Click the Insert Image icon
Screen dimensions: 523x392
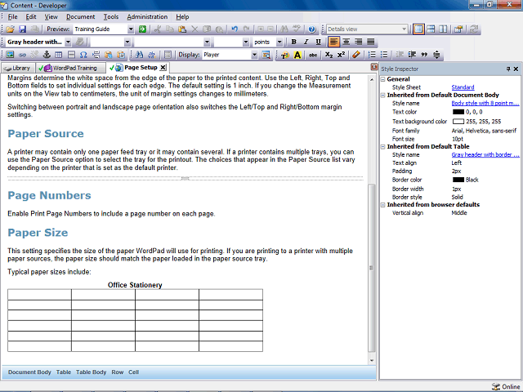pyautogui.click(x=10, y=55)
